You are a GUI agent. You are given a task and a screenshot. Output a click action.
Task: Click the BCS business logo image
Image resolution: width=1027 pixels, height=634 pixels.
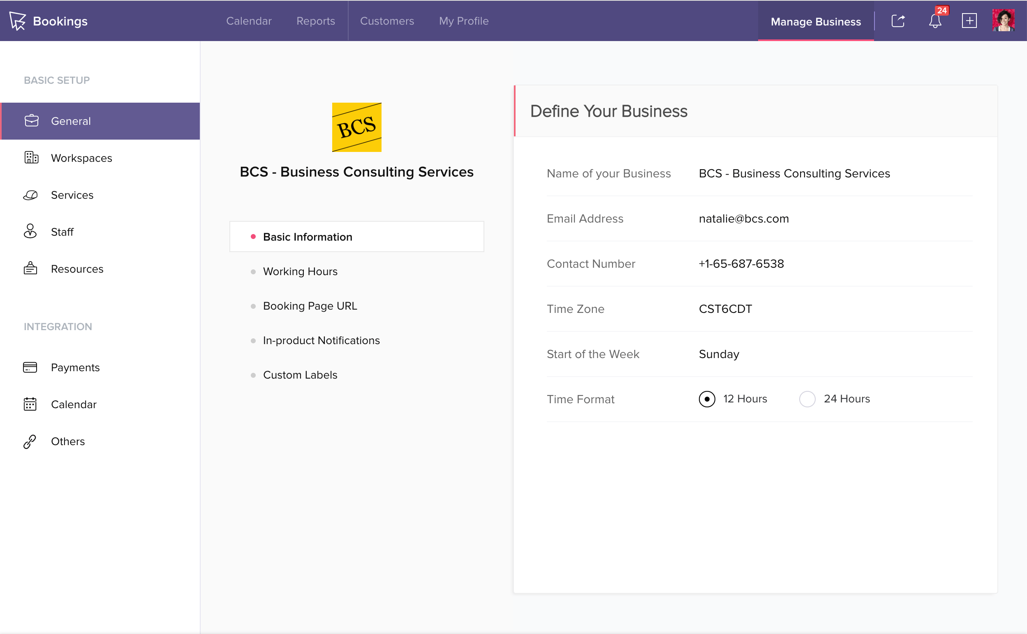tap(357, 127)
